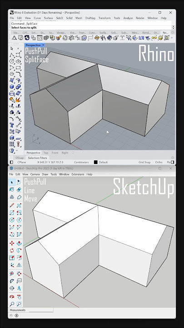Select the Zoom Window tool in SketchUp
The height and width of the screenshot is (328, 184).
[19, 304]
